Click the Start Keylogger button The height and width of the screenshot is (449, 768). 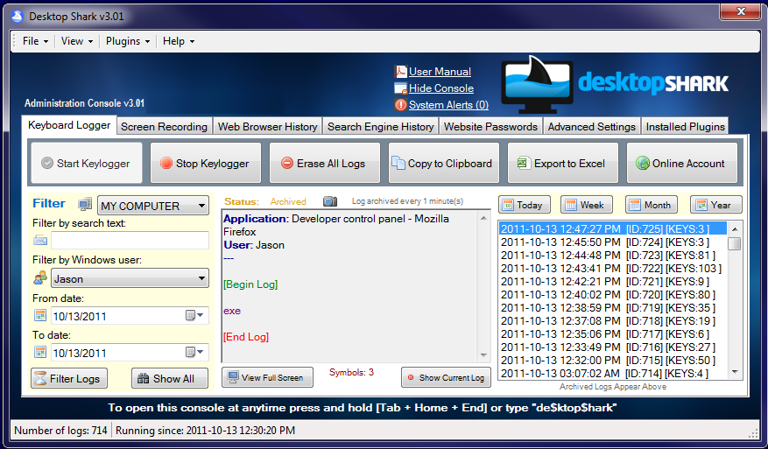87,163
